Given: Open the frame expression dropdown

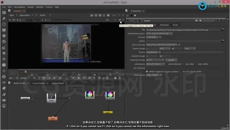Looking at the screenshot, I should click(x=154, y=52).
